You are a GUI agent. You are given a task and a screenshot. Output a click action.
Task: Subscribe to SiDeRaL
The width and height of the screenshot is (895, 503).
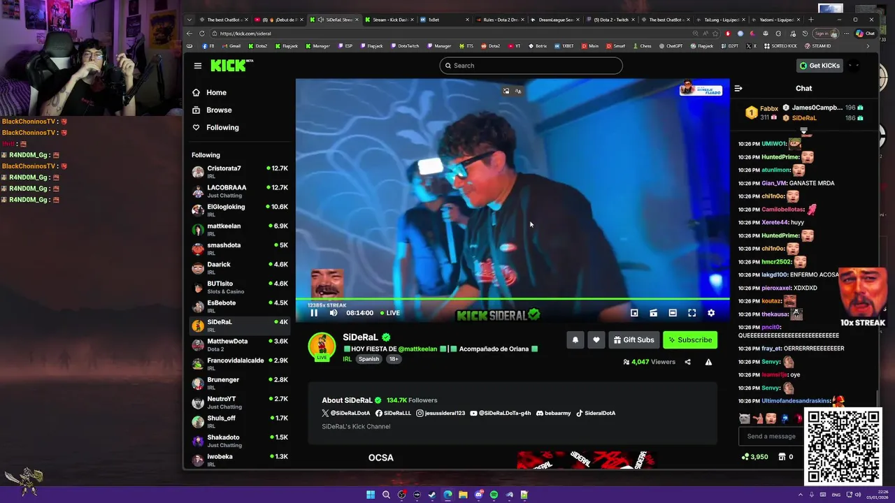[690, 340]
